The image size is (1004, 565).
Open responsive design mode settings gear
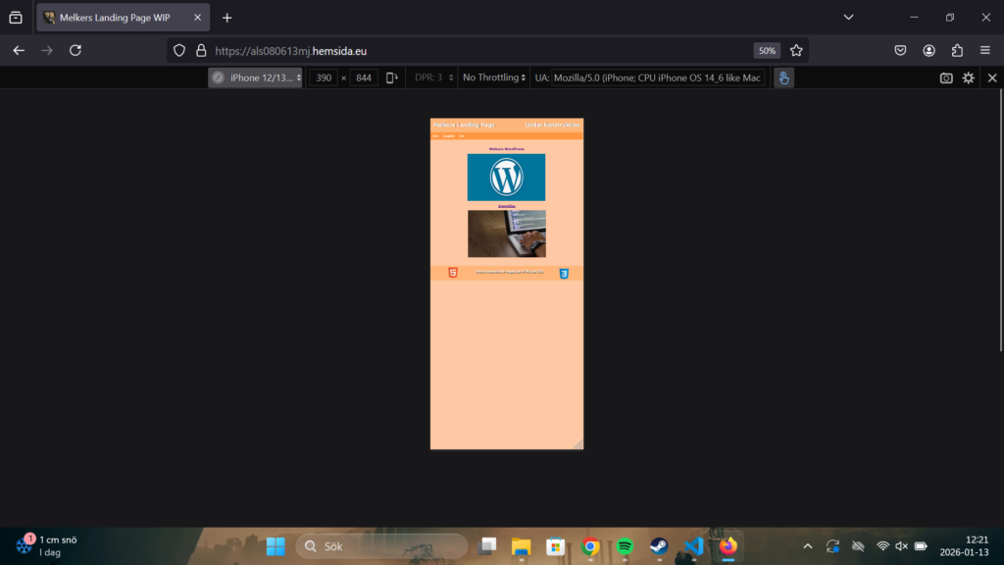coord(969,77)
